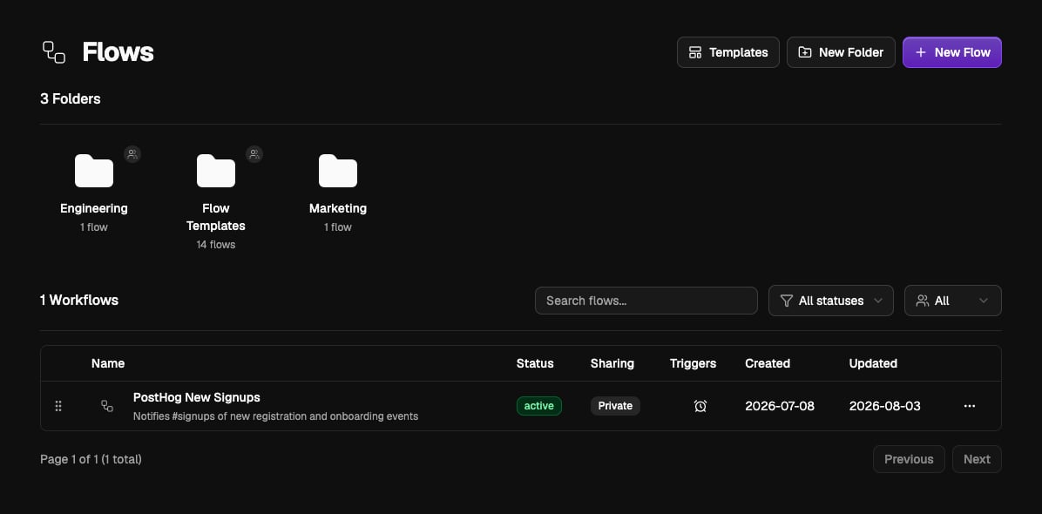This screenshot has height=514, width=1042.
Task: Open the All users filter dropdown
Action: 952,301
